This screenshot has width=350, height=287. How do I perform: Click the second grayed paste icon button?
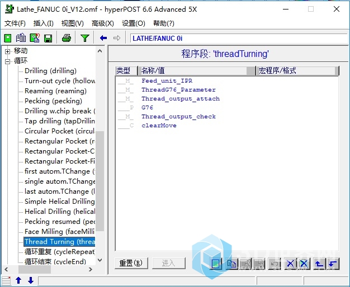tap(259, 264)
